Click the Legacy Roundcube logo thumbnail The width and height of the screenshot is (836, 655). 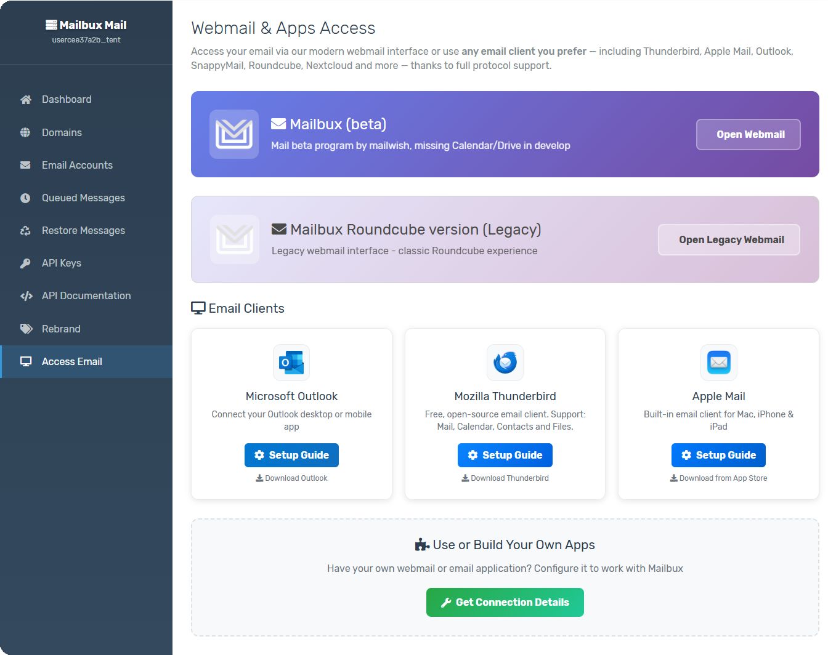click(x=235, y=239)
